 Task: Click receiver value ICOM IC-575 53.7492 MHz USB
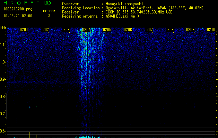pos(139,12)
